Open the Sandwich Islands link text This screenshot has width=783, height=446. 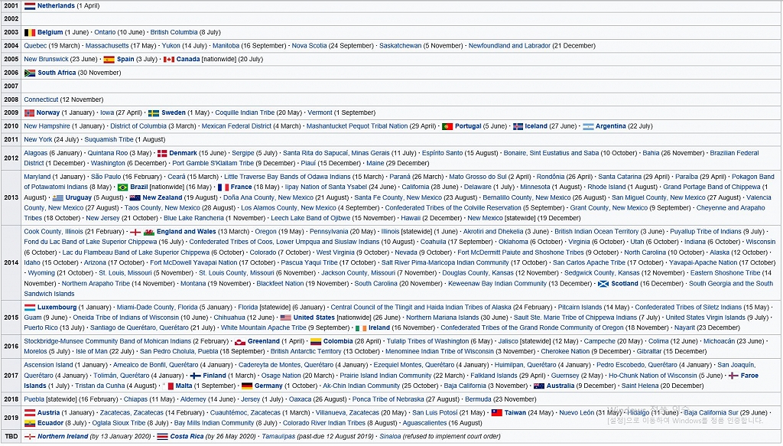pyautogui.click(x=49, y=295)
